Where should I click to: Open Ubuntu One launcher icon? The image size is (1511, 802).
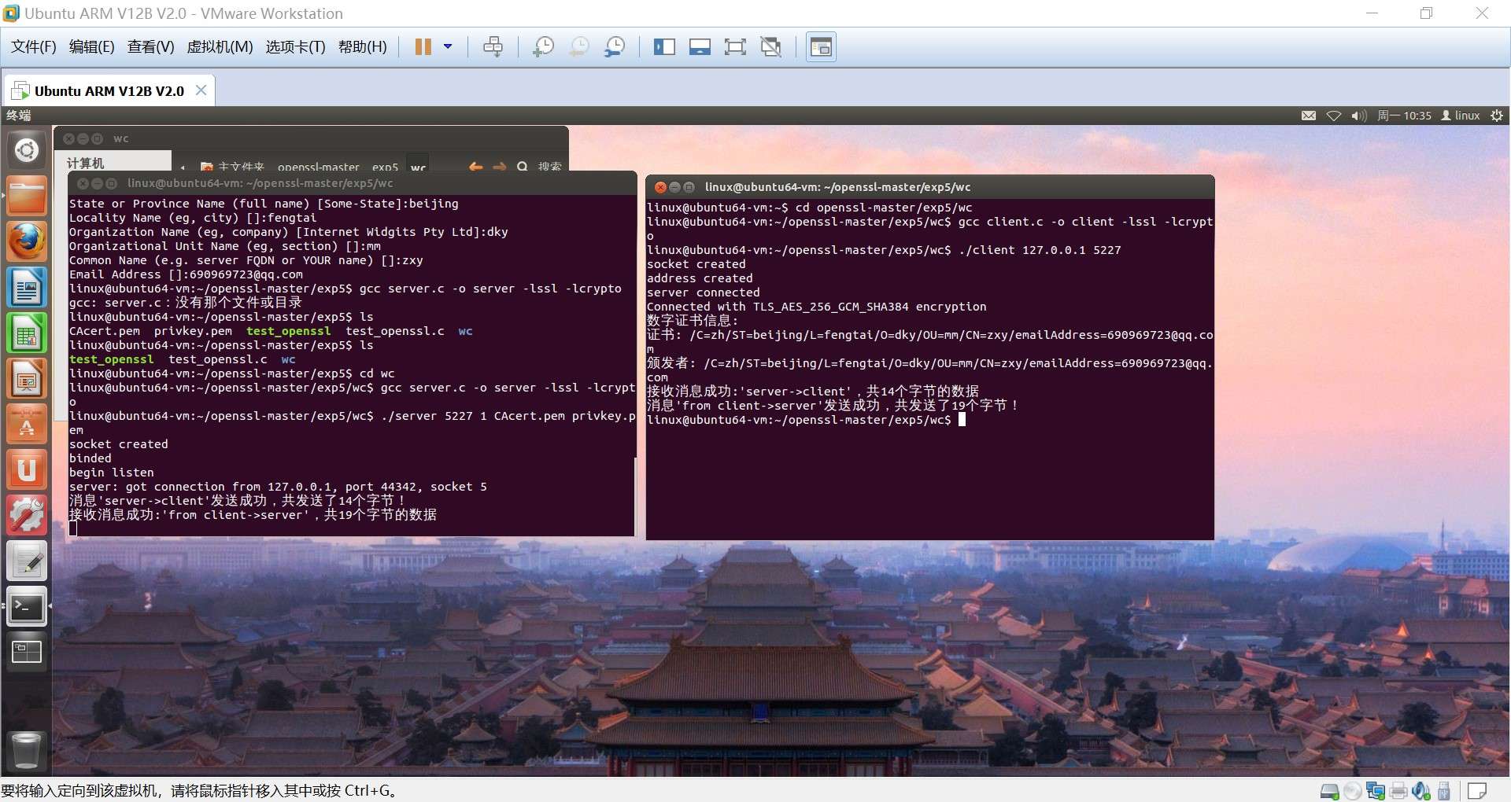(27, 469)
